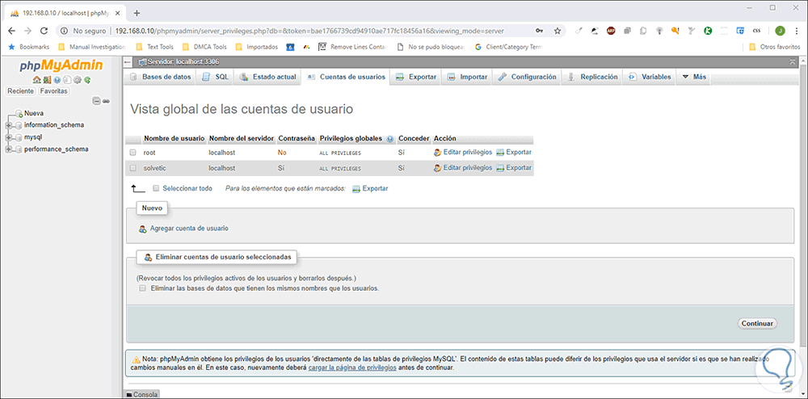Open the Consola panel at bottom
808x399 pixels.
[142, 394]
